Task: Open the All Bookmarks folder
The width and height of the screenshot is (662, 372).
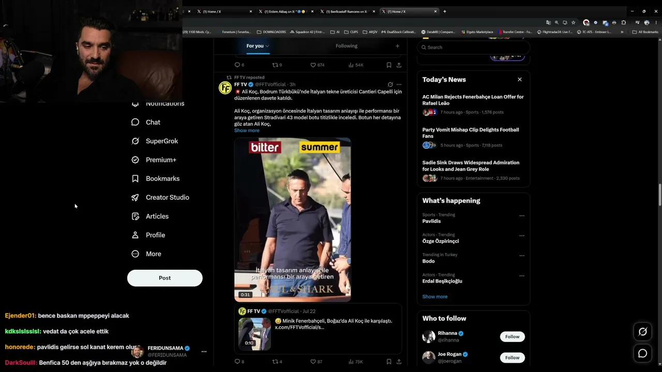Action: pyautogui.click(x=645, y=32)
